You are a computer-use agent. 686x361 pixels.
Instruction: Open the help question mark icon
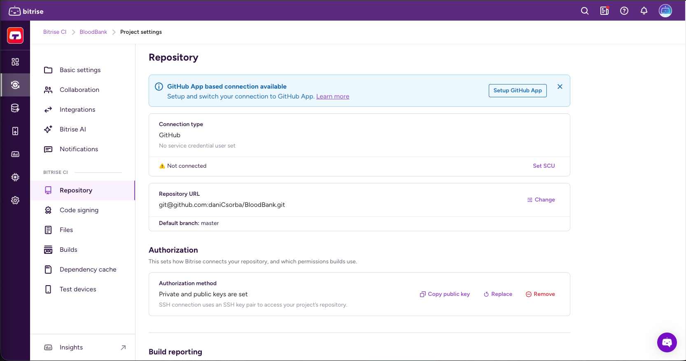(624, 11)
